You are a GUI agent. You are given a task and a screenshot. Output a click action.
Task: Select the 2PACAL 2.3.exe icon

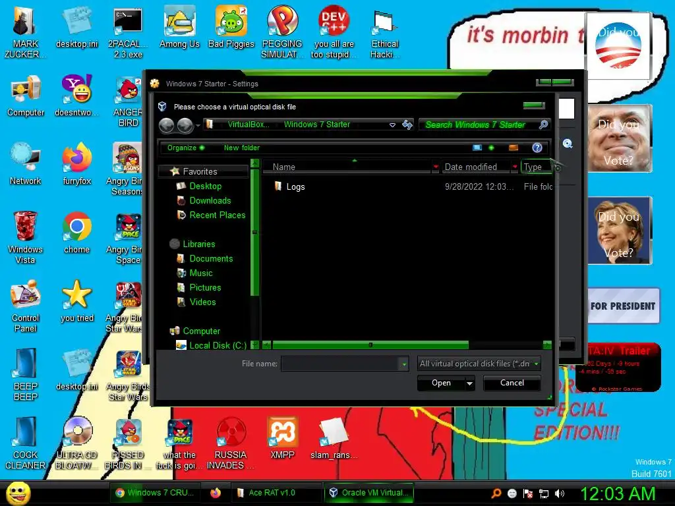tap(128, 33)
